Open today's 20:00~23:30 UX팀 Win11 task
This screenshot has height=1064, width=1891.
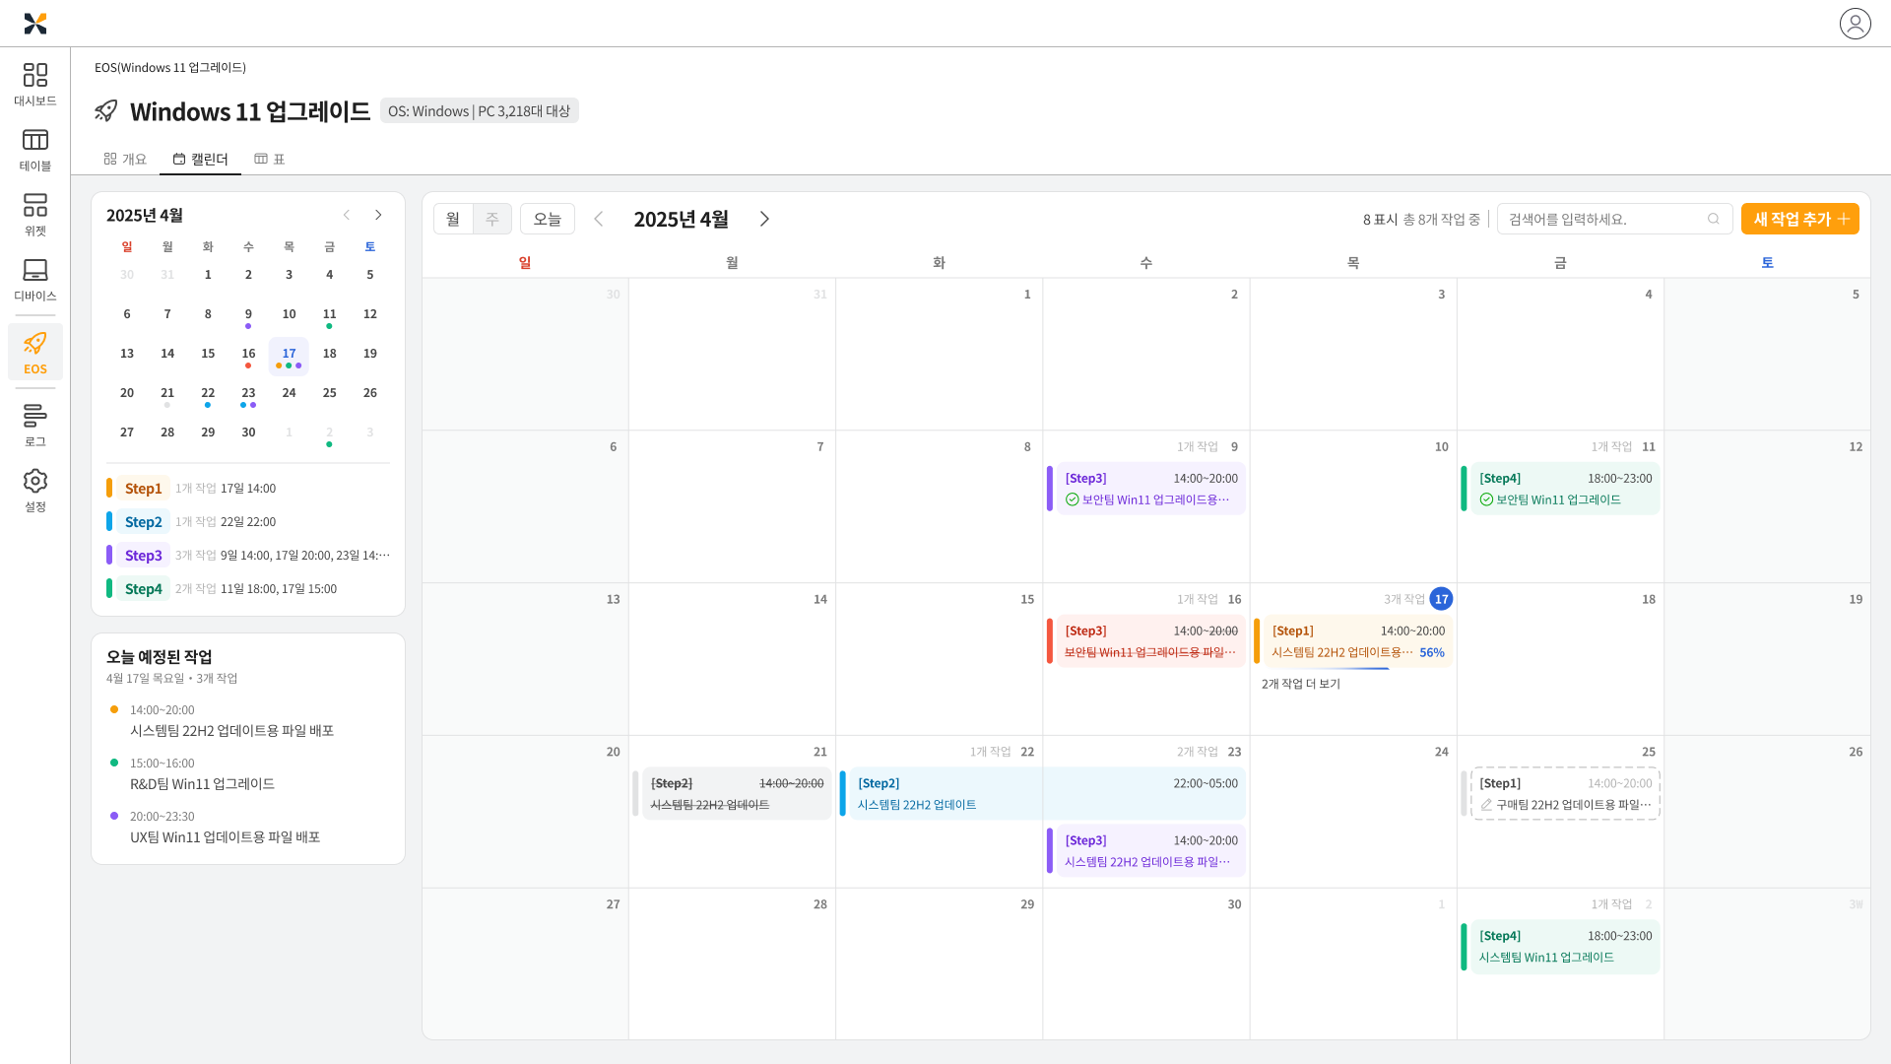pos(226,828)
